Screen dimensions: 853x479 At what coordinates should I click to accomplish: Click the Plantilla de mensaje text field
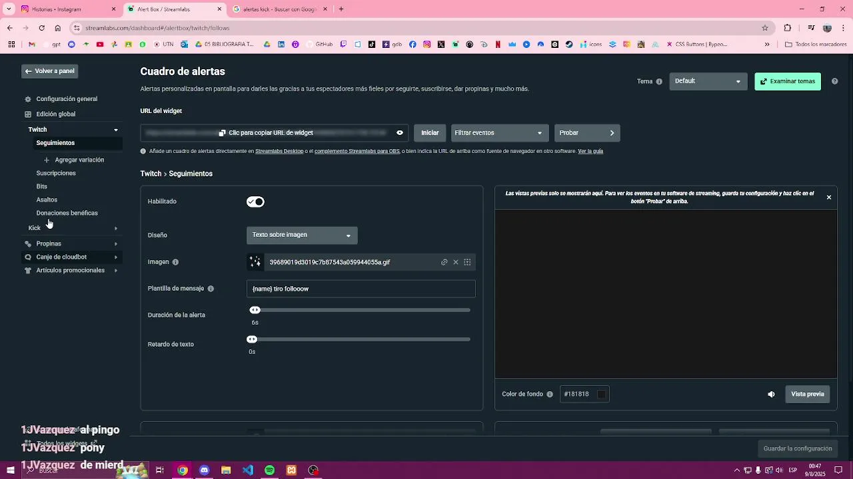tap(361, 289)
